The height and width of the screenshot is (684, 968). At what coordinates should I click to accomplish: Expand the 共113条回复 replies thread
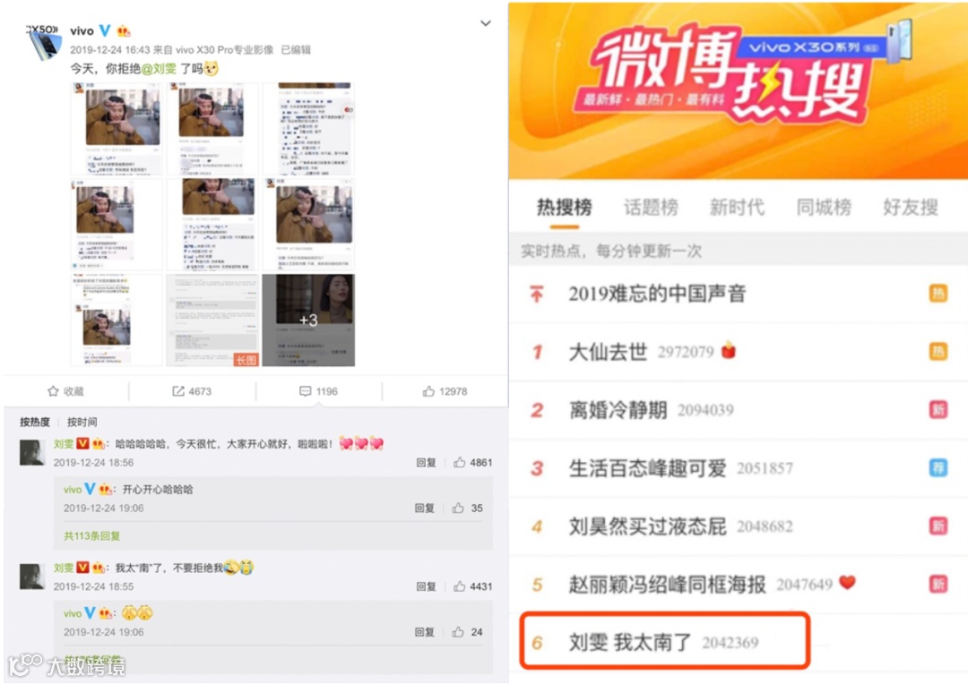click(x=92, y=535)
